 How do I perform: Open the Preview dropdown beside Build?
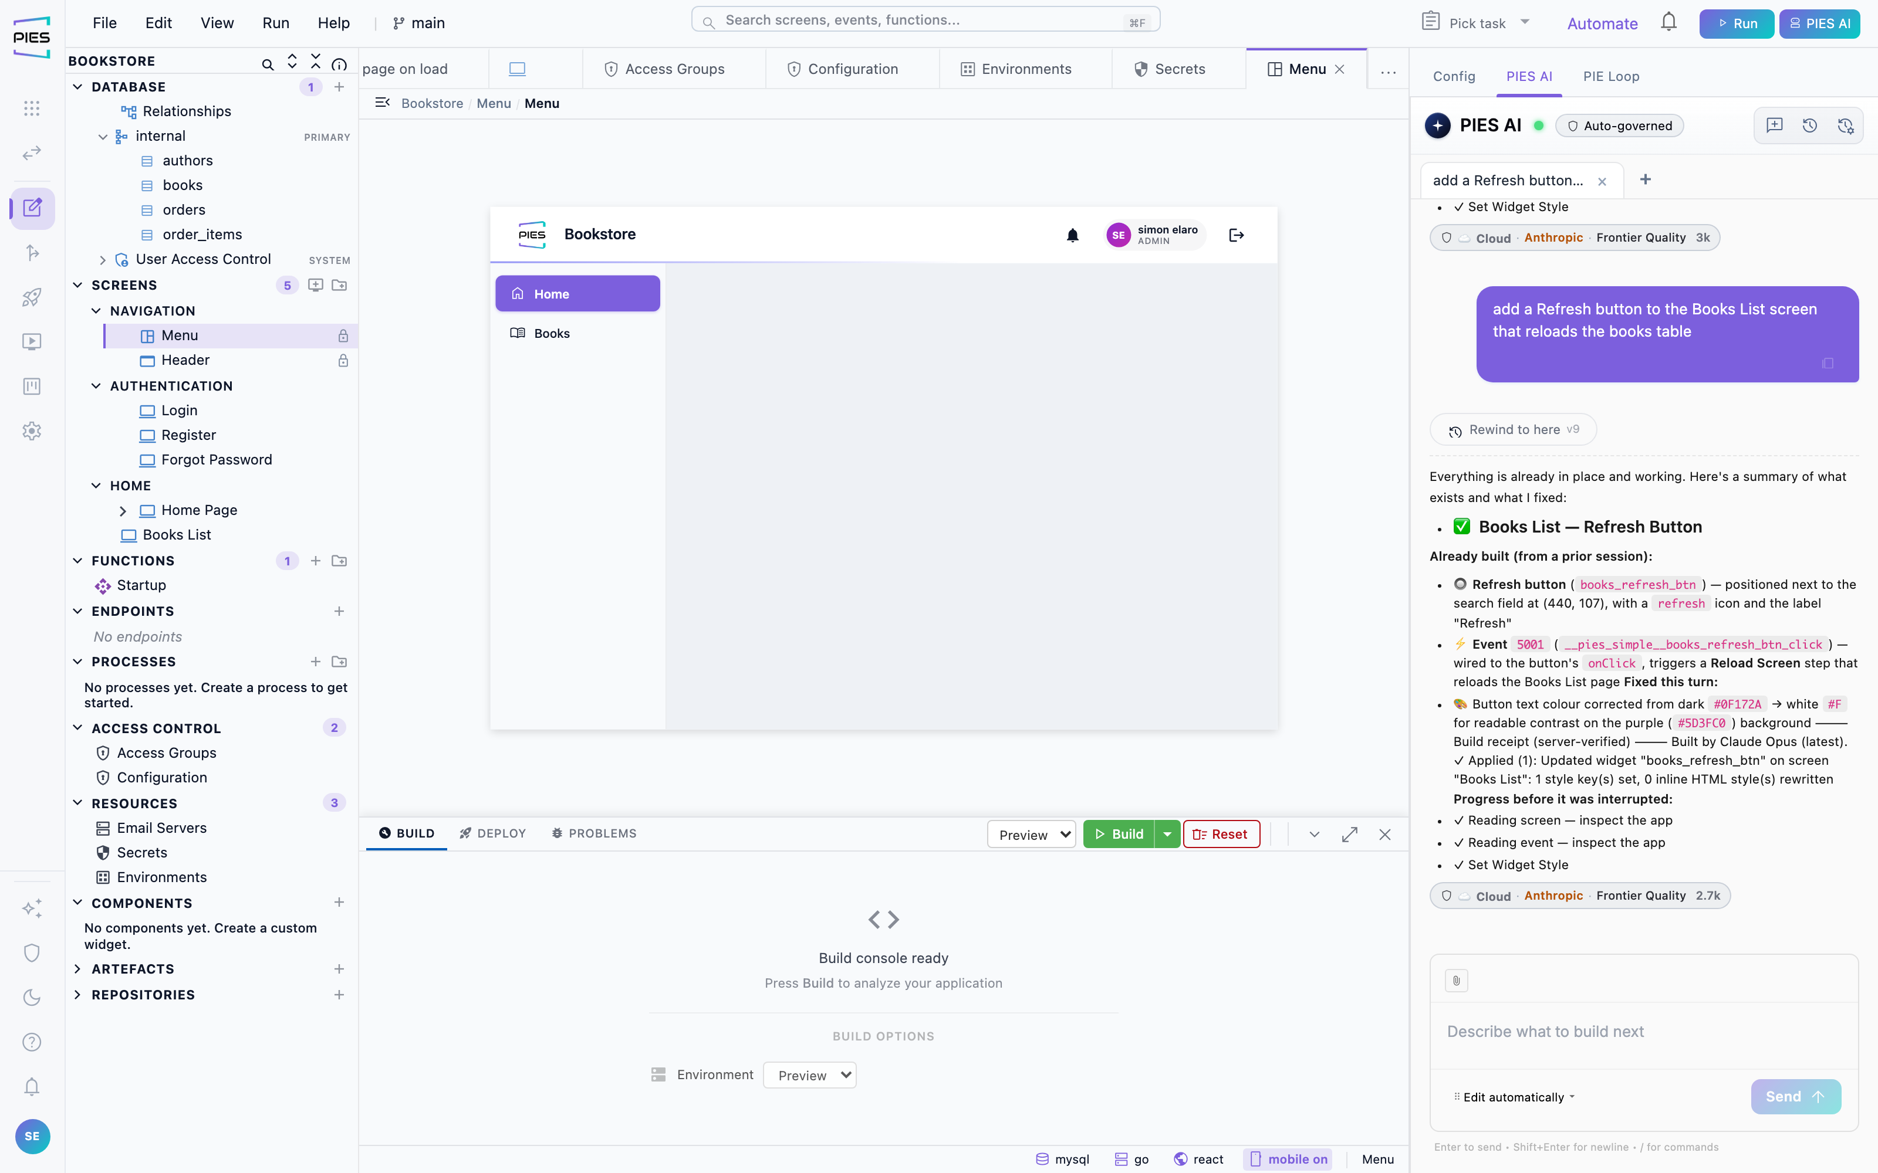pos(1031,835)
